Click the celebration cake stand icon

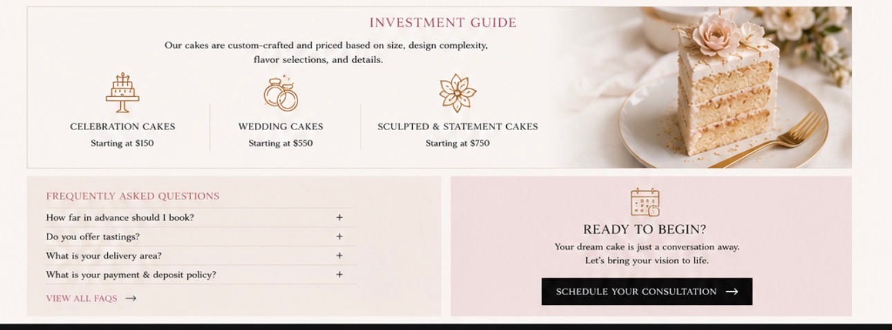(122, 93)
